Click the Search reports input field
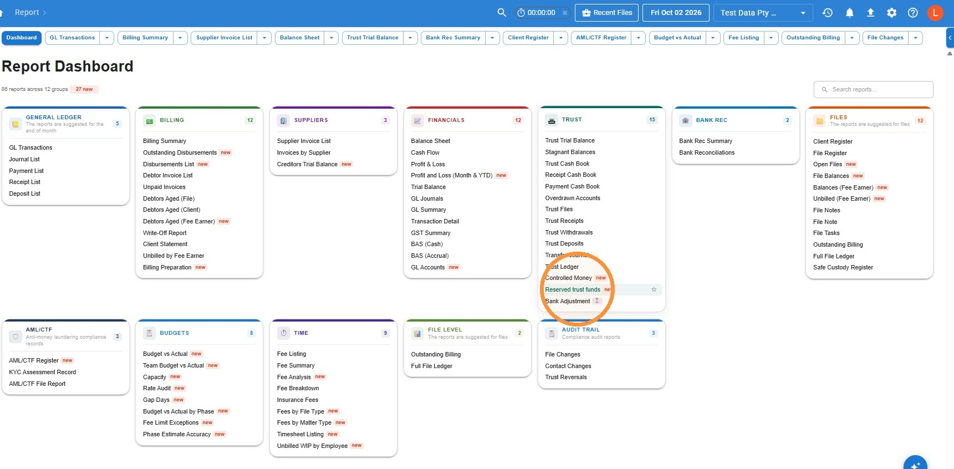 [x=874, y=89]
